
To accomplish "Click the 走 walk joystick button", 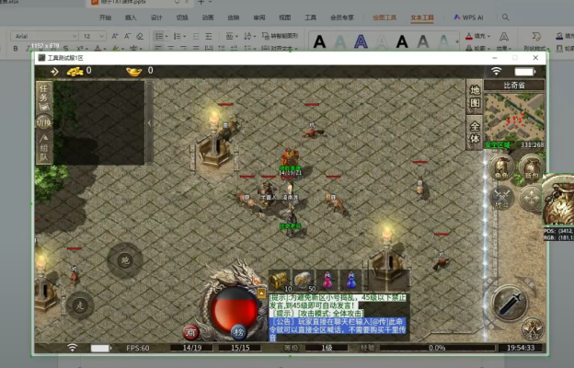I will (80, 303).
